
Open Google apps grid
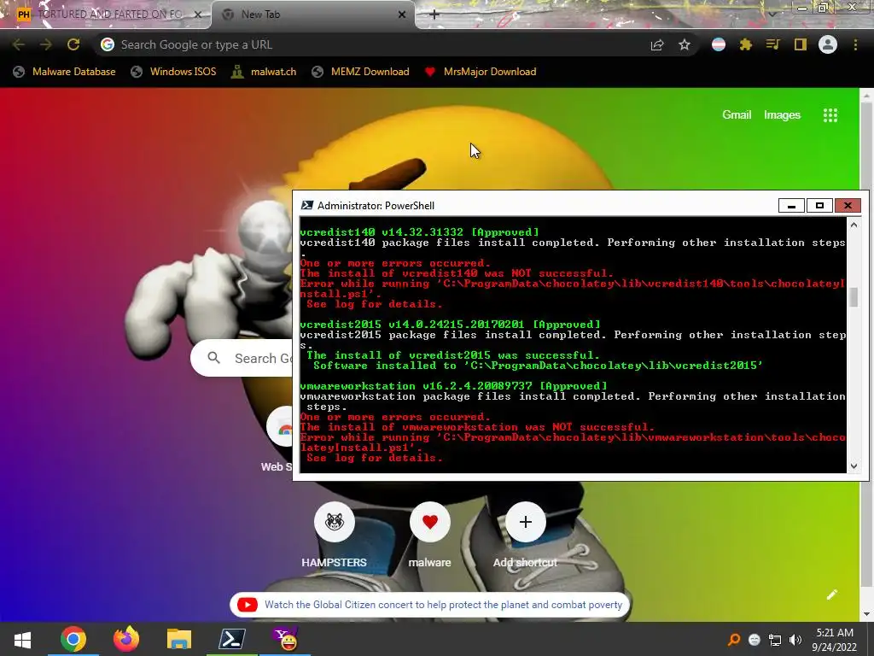tap(830, 115)
